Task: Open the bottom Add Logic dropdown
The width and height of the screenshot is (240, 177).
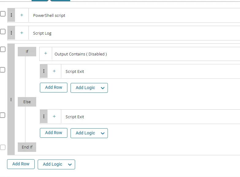Action: pyautogui.click(x=56, y=164)
